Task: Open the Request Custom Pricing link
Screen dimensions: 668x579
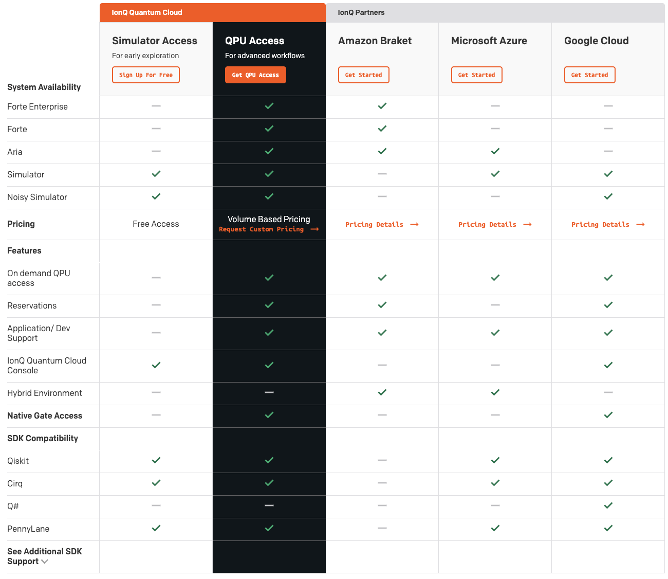Action: 268,229
